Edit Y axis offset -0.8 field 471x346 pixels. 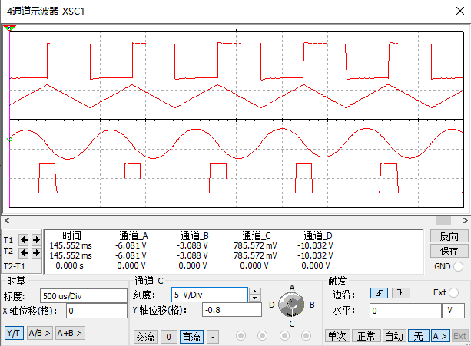click(232, 310)
